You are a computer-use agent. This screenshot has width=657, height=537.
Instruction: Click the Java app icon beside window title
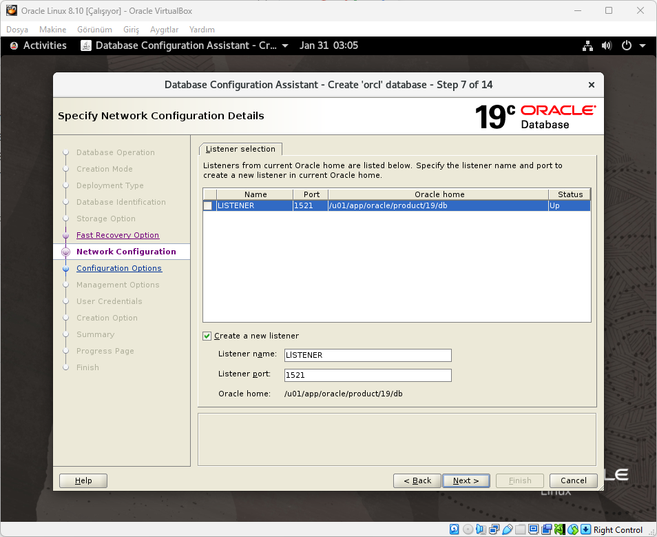point(86,45)
